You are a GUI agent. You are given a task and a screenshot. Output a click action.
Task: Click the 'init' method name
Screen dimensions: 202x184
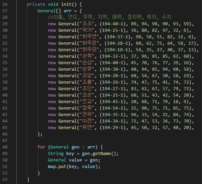click(x=66, y=4)
